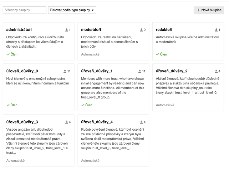Click the plus icon for Nová skupina

click(x=198, y=10)
